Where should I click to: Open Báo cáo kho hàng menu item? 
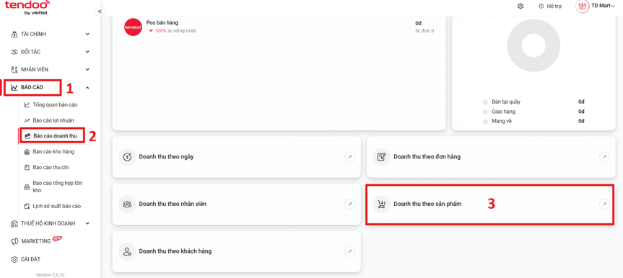tap(49, 151)
